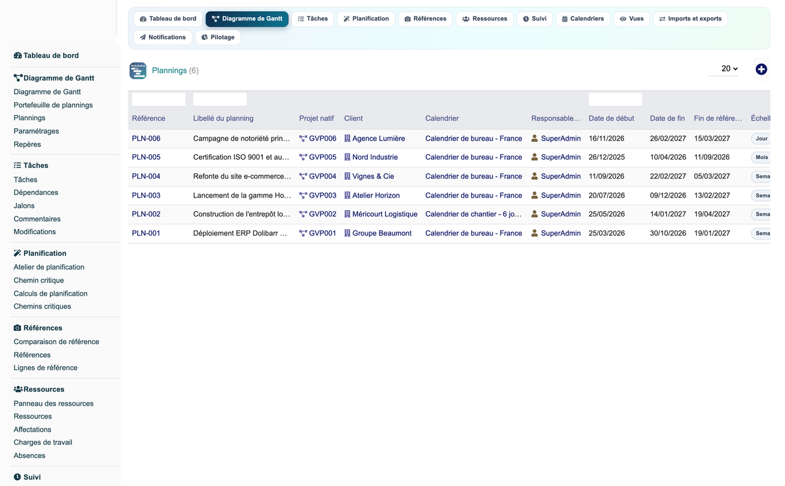Click the building icon beside Groupe Beaumont

click(347, 234)
